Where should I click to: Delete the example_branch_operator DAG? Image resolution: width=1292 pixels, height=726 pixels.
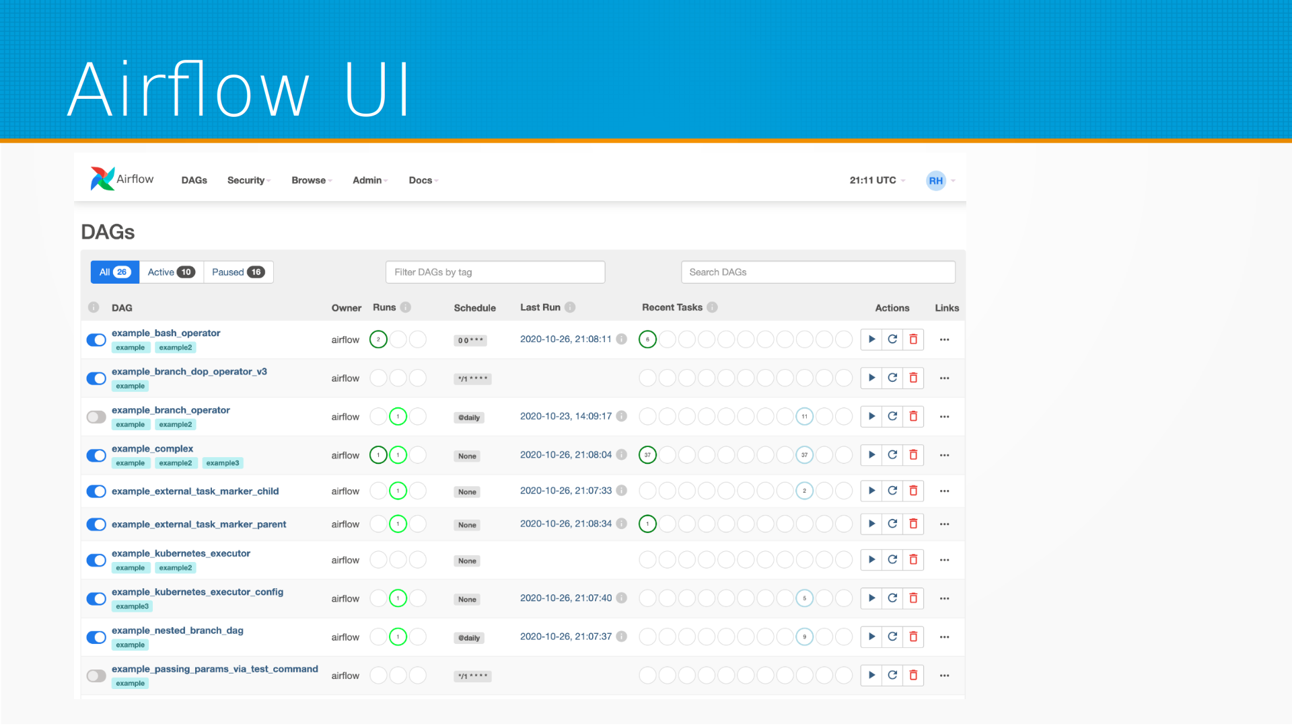[913, 417]
